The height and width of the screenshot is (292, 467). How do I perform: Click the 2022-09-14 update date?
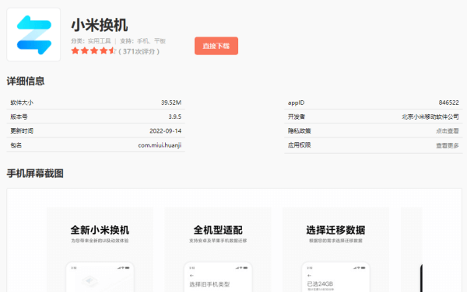pos(165,131)
